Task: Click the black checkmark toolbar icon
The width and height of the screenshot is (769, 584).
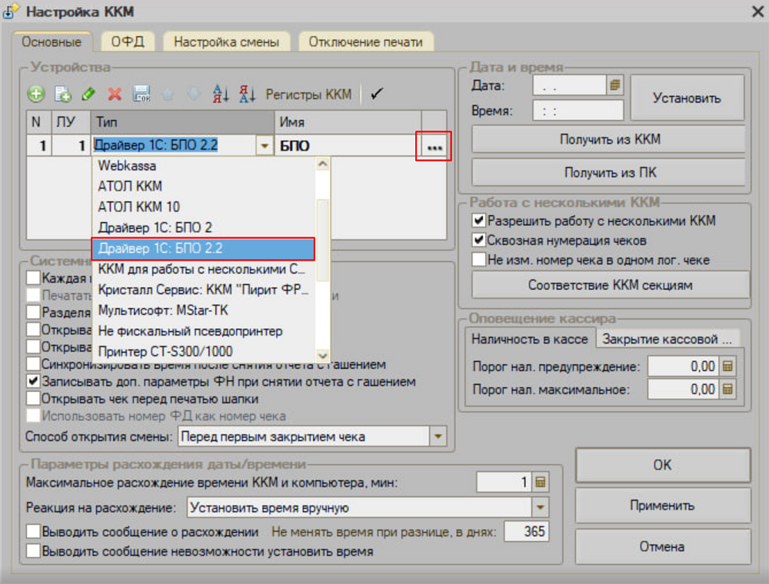Action: coord(376,94)
